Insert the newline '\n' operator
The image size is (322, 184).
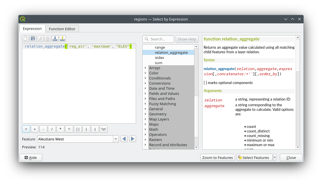103,129
